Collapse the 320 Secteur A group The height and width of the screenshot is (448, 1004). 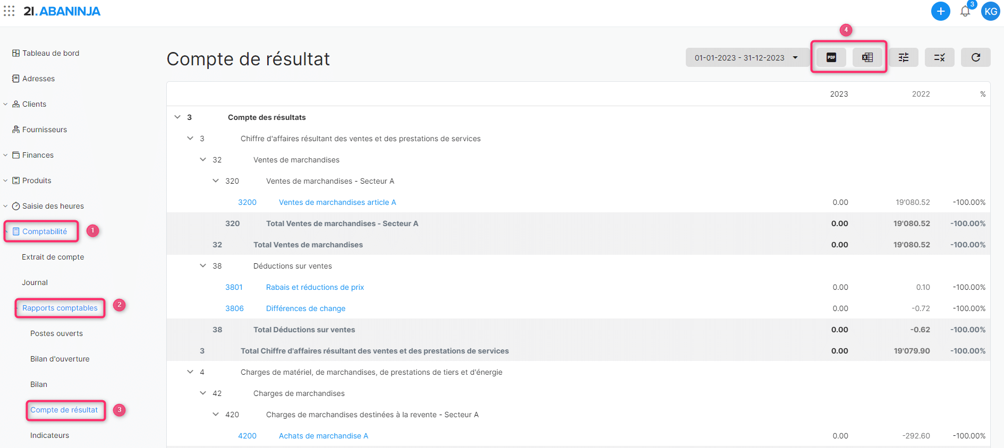point(216,180)
